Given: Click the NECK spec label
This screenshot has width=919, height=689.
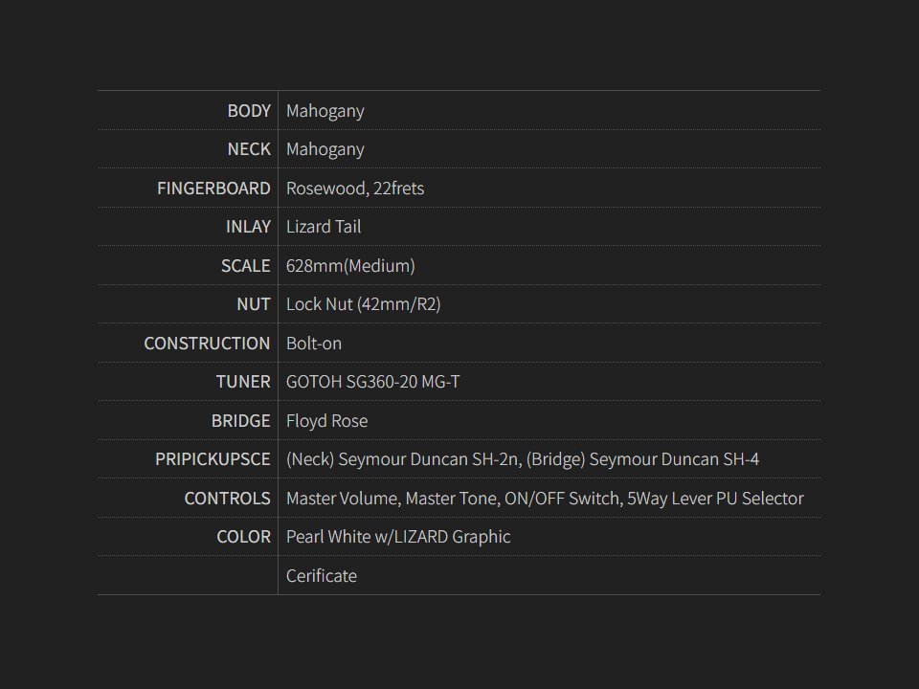Looking at the screenshot, I should [249, 149].
